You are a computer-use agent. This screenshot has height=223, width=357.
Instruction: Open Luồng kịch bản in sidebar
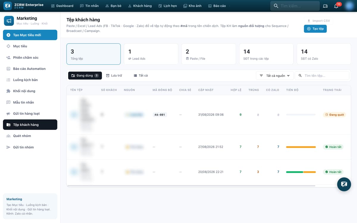point(30,80)
